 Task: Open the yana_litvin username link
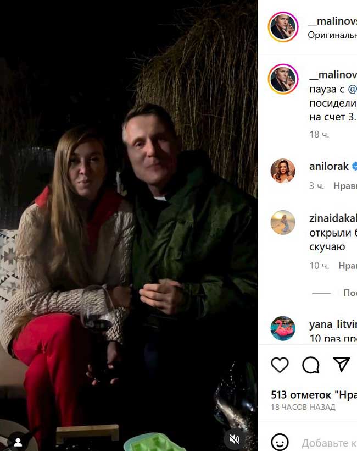click(x=333, y=324)
